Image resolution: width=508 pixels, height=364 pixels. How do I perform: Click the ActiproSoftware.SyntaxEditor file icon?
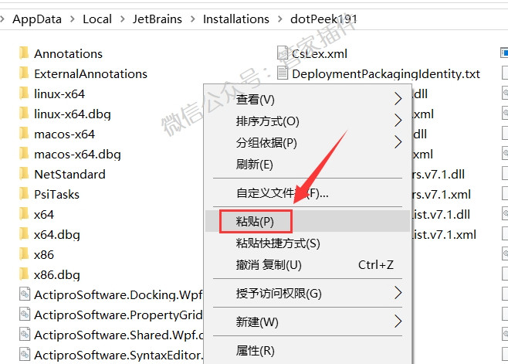coord(25,355)
